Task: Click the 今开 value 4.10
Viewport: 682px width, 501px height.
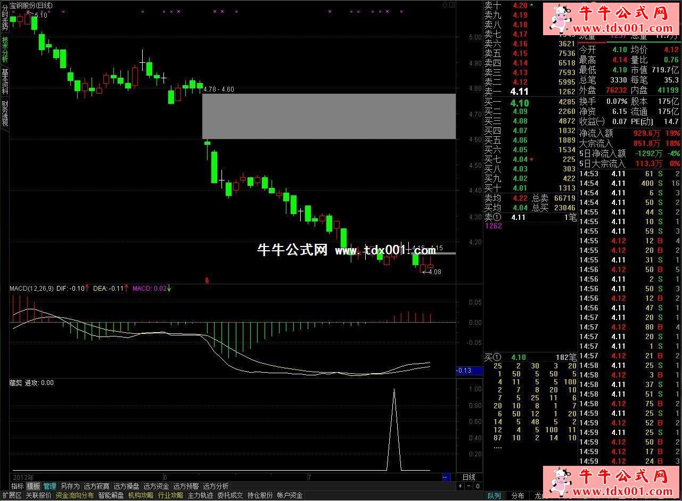Action: 620,50
